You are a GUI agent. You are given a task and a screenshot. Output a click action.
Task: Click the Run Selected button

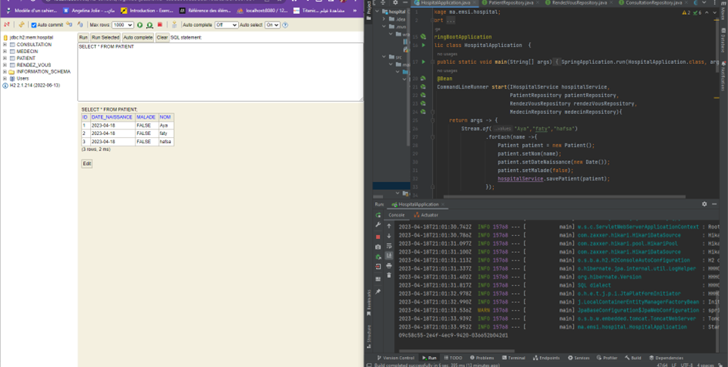106,37
